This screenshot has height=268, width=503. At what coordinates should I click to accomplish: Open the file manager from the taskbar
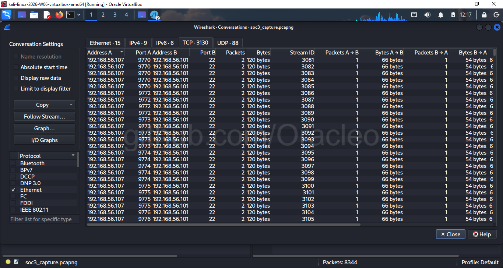pyautogui.click(x=34, y=15)
